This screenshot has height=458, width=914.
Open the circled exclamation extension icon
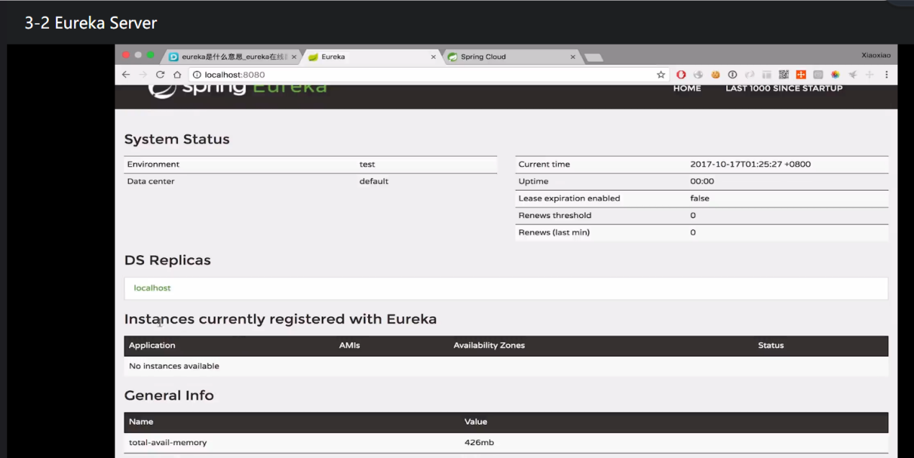click(732, 75)
